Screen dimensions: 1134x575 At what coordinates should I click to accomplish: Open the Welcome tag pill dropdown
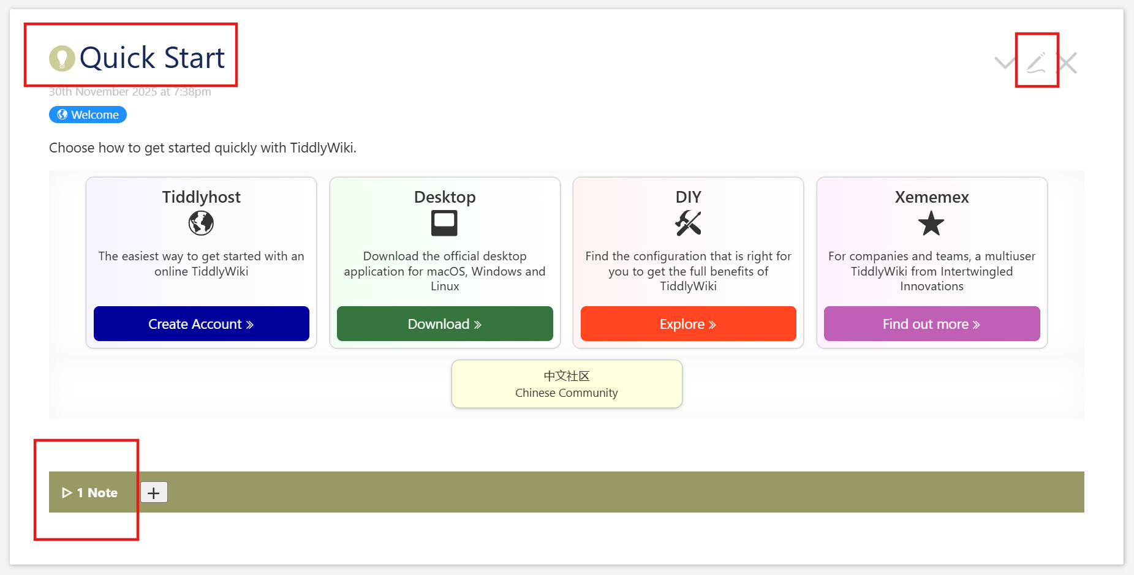pos(88,115)
